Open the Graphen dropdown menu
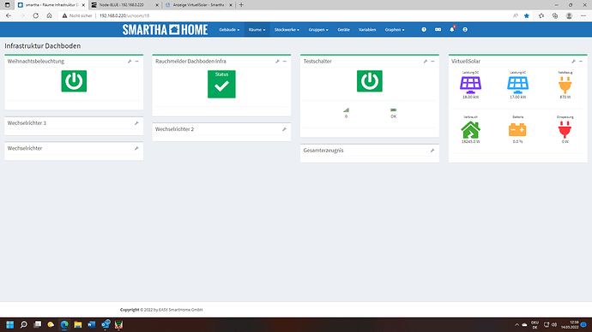This screenshot has height=332, width=592. (395, 30)
